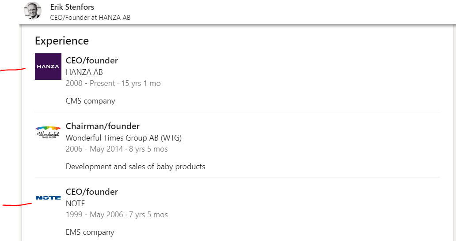Click Development and sales of baby products
The height and width of the screenshot is (241, 456).
135,167
